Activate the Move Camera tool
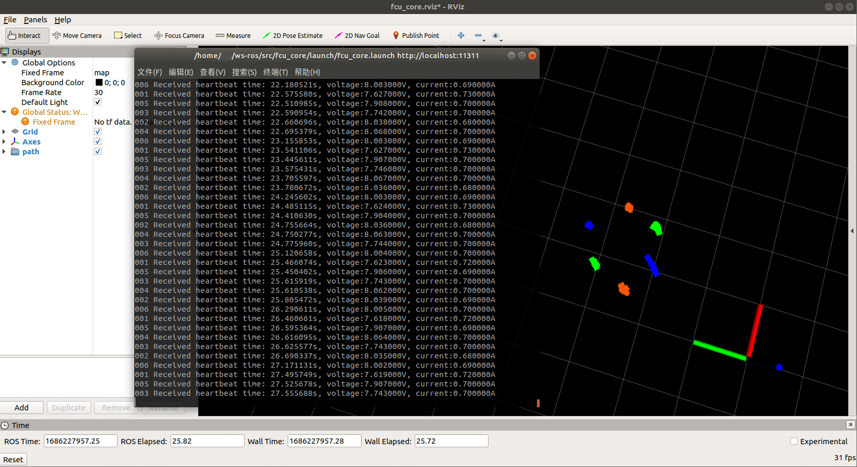The image size is (857, 467). tap(77, 35)
